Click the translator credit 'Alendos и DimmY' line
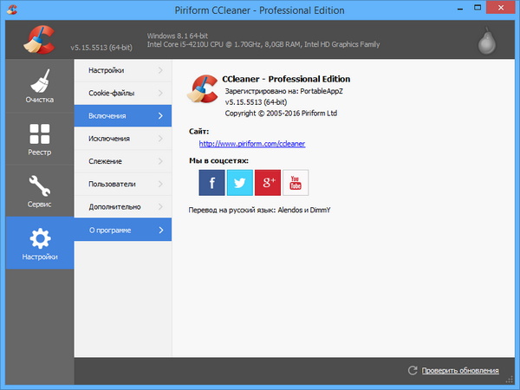Screen dimensions: 520x390 pyautogui.click(x=259, y=210)
